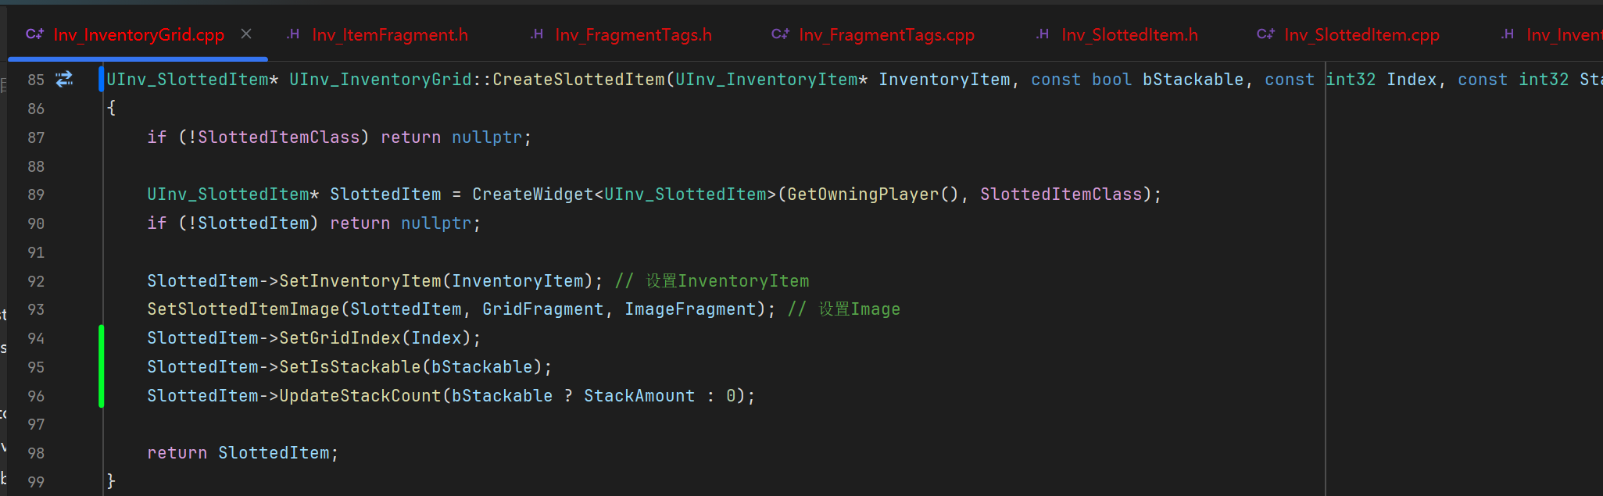
Task: Click SlottedItemClass in the line 87 condition
Action: tap(279, 137)
